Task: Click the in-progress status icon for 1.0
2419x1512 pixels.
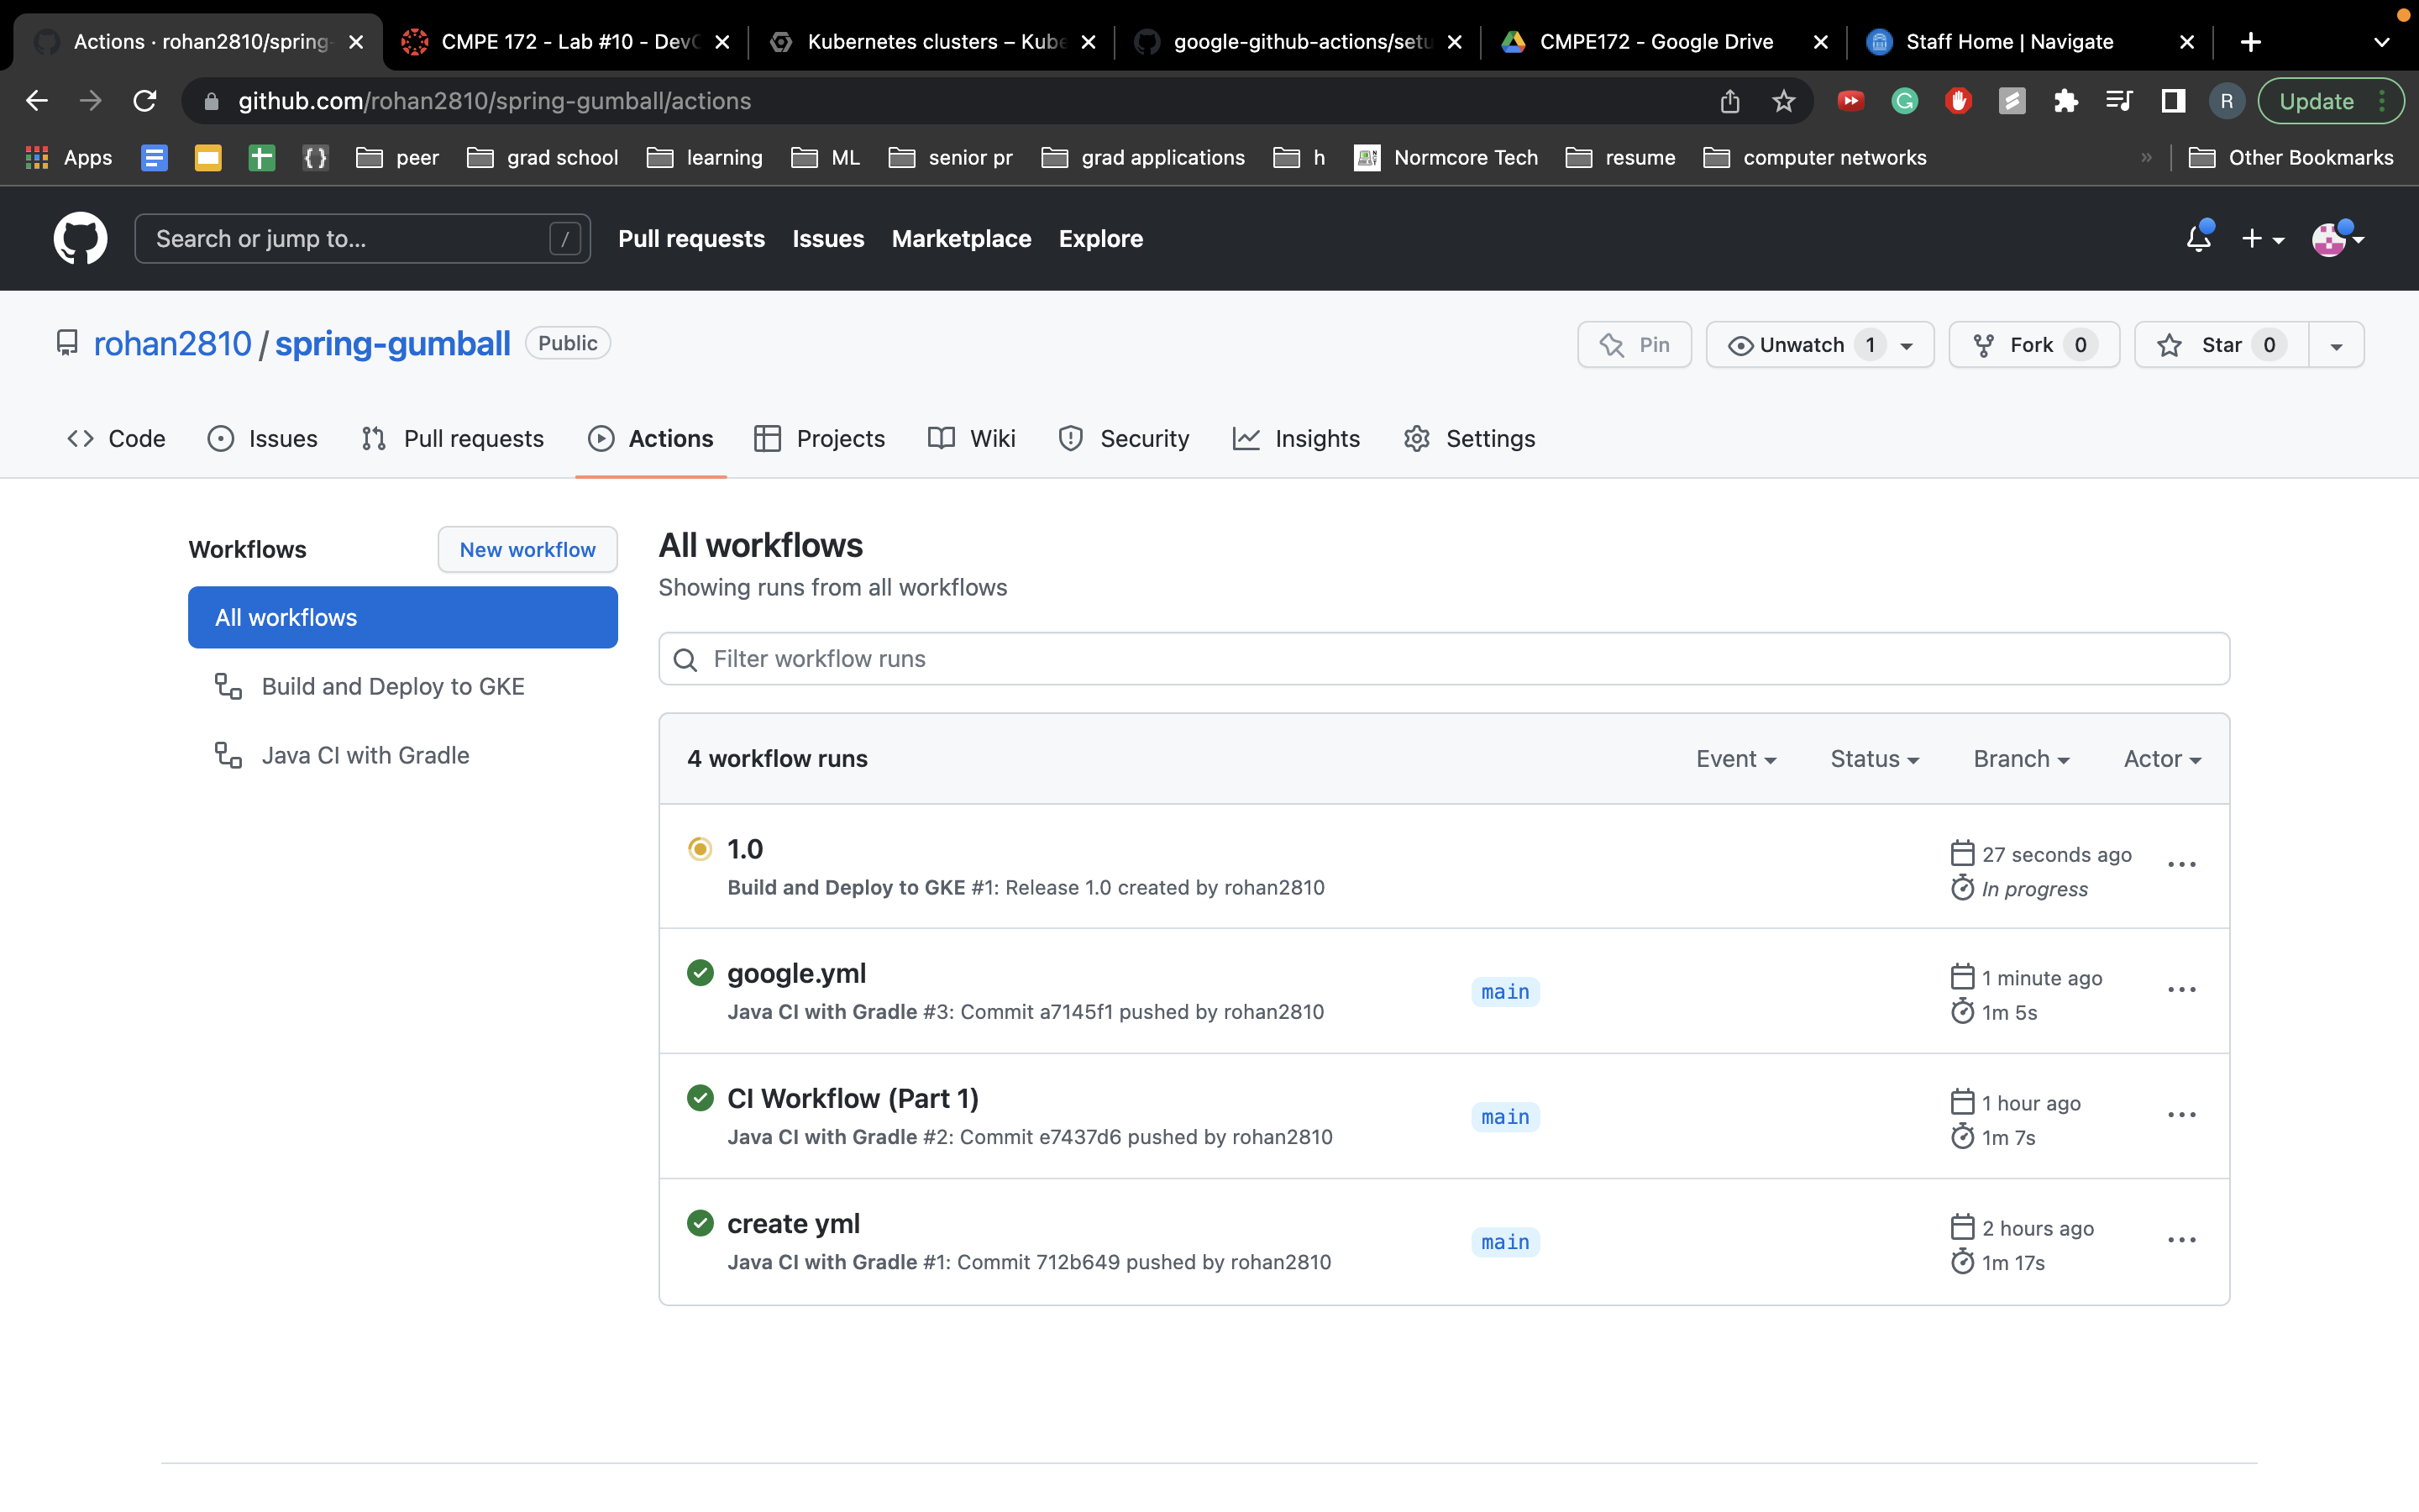Action: 700,849
